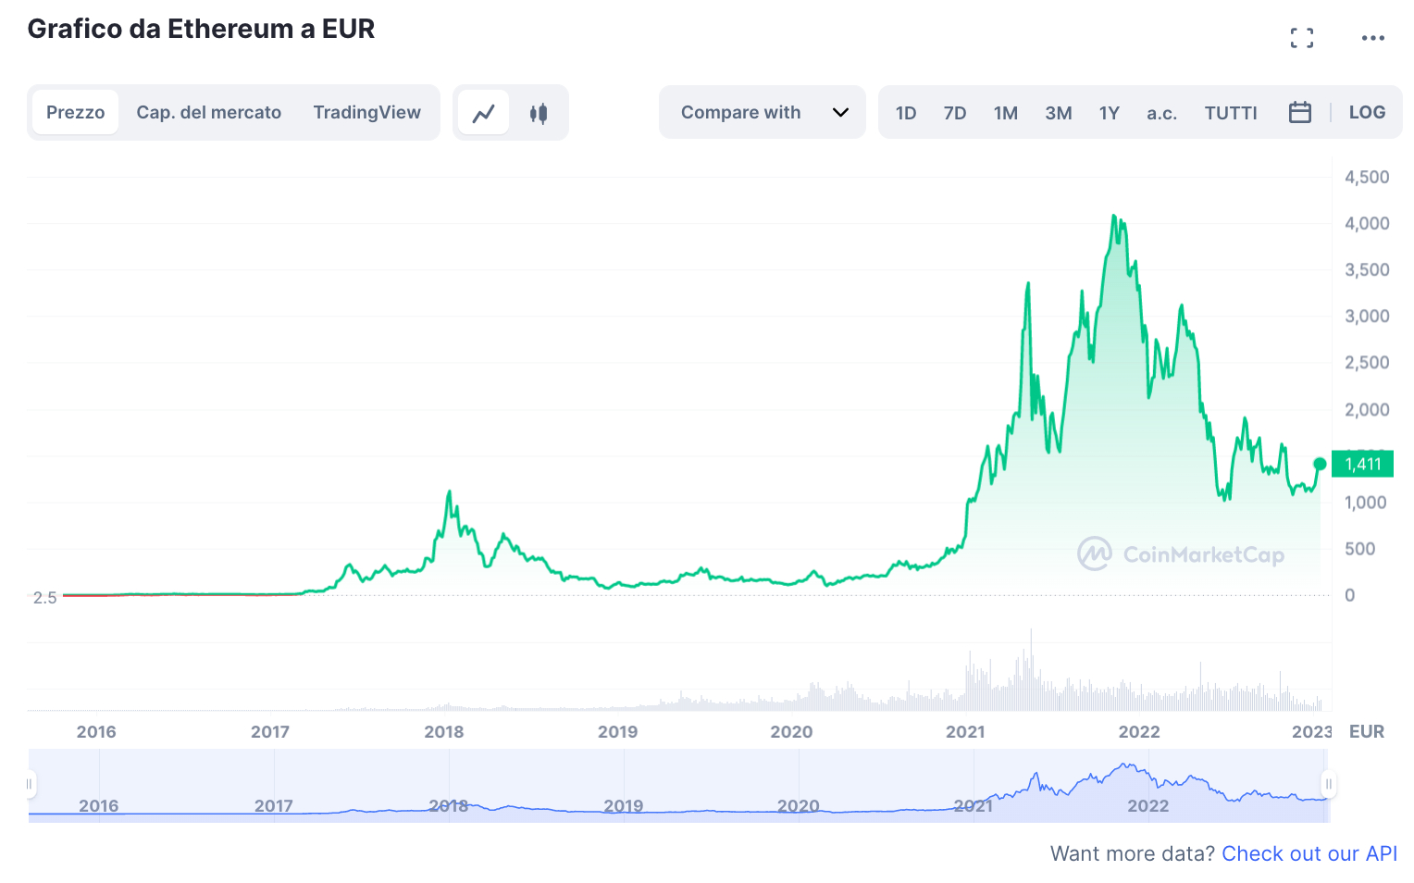Expand the Compare with dropdown
Screen dimensions: 1414x883
[x=763, y=112]
